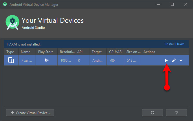193x121 pixels.
Task: Maximize the AVD Manager window
Action: click(172, 4)
